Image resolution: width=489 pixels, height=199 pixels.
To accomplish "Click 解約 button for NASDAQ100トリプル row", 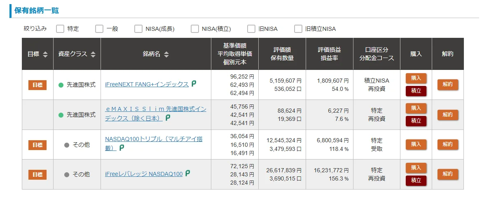I will coord(447,144).
